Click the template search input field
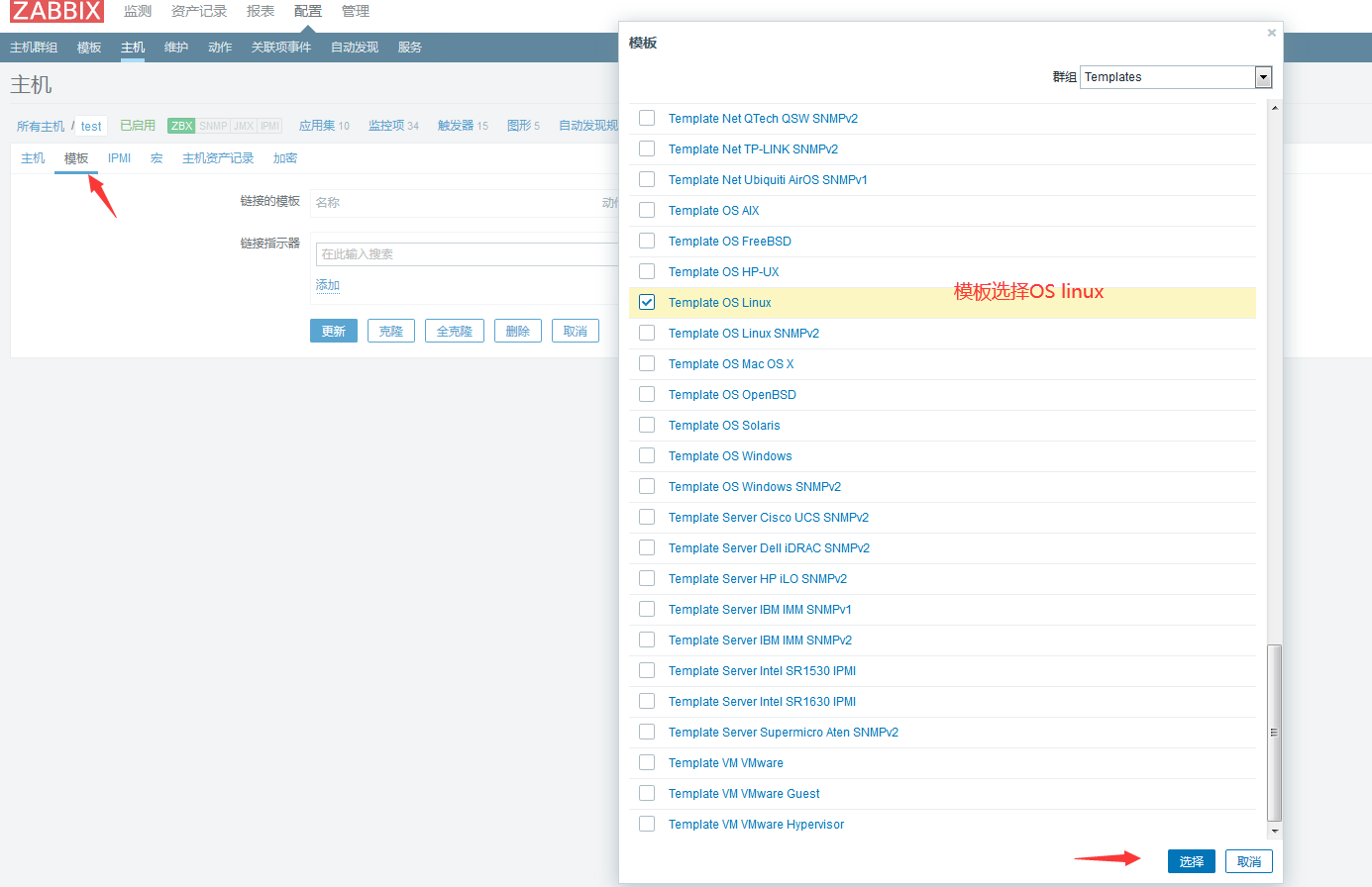The image size is (1372, 887). pyautogui.click(x=466, y=254)
